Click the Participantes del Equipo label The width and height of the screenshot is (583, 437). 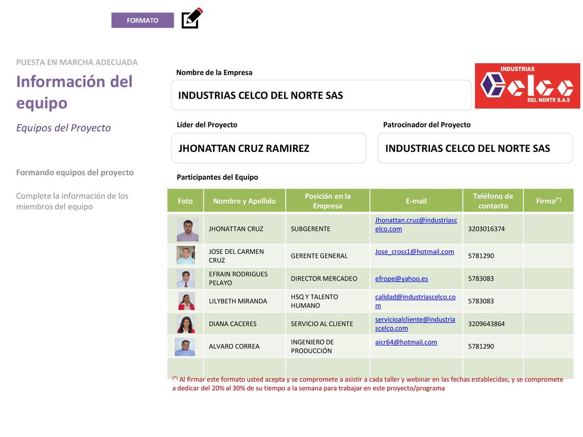pyautogui.click(x=217, y=178)
